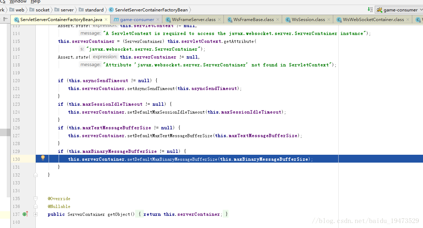Close the ServletServerContainerFactoryBean.java tab
The width and height of the screenshot is (423, 228).
click(106, 20)
